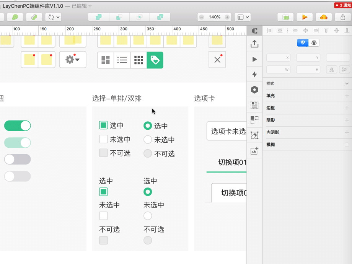Open the rotate tool dropdown

point(53,17)
